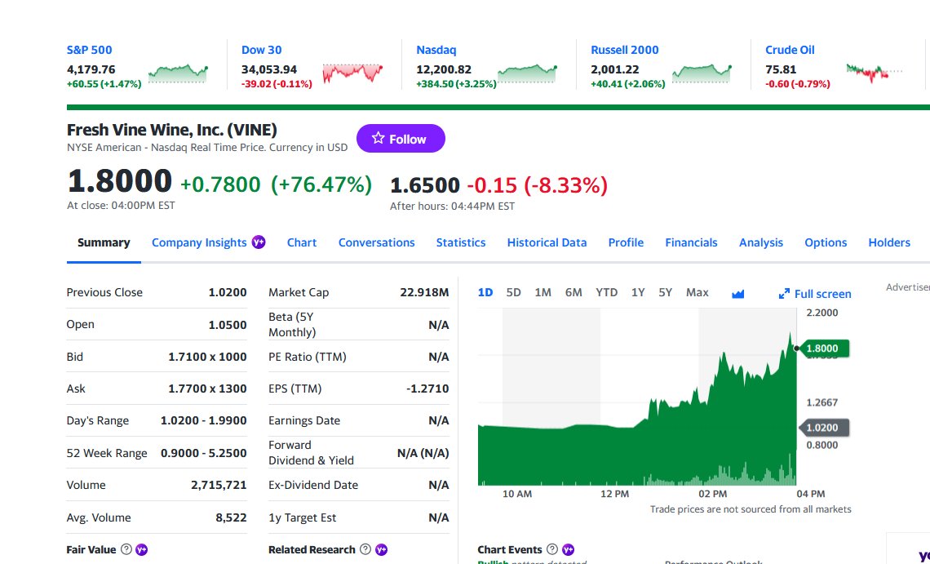Viewport: 930px width, 564px height.
Task: Switch to the Historical Data tab
Action: [547, 242]
